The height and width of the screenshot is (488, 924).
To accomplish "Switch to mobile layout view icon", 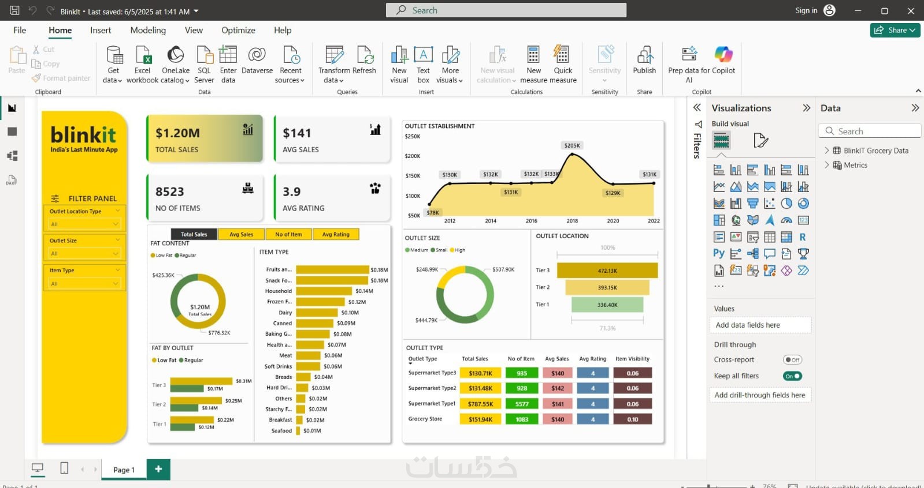I will (64, 468).
